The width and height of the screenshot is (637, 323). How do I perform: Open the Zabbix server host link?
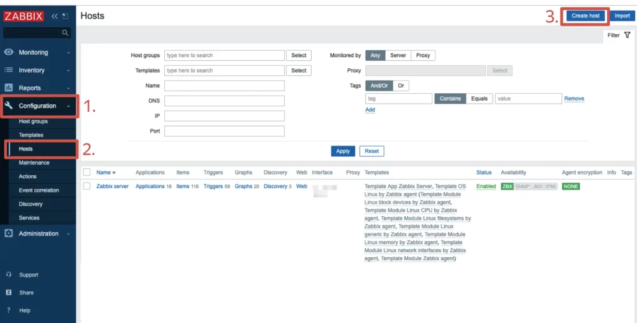113,186
